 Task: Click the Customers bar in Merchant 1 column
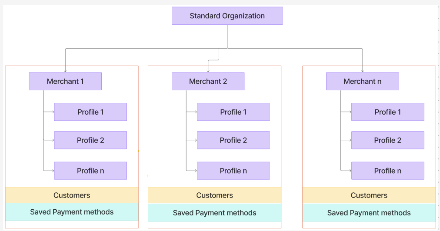click(x=72, y=195)
